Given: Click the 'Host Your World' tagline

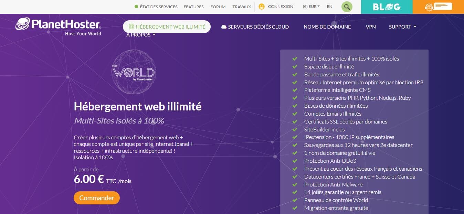Looking at the screenshot, I should click(x=83, y=34).
